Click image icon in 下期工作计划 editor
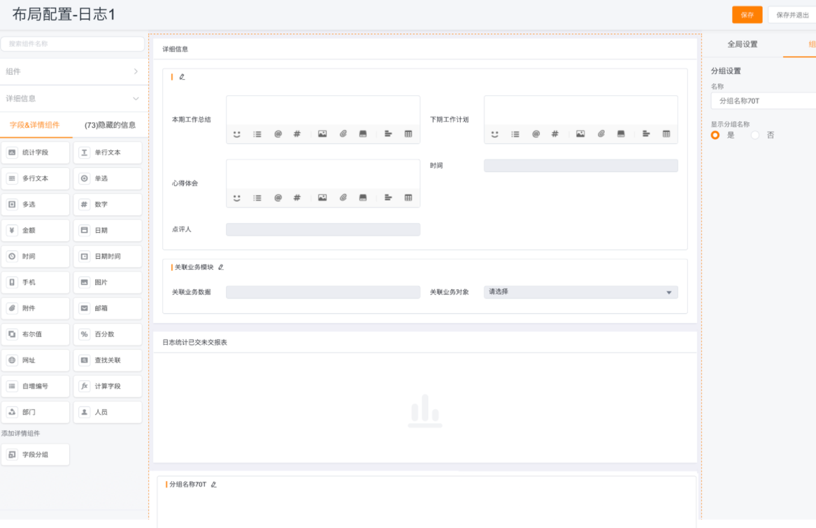Screen dimensions: 816x528 click(x=580, y=134)
